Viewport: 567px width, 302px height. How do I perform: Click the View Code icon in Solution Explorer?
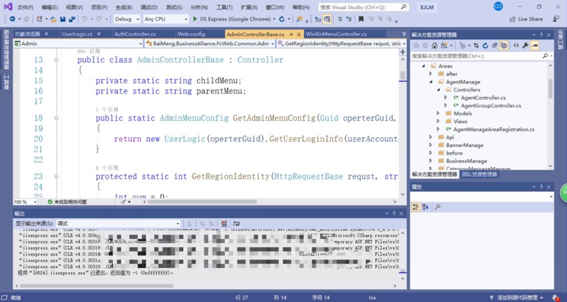pos(516,45)
